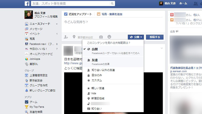
Task: Click グループを作成 icon
Action: (x=27, y=85)
